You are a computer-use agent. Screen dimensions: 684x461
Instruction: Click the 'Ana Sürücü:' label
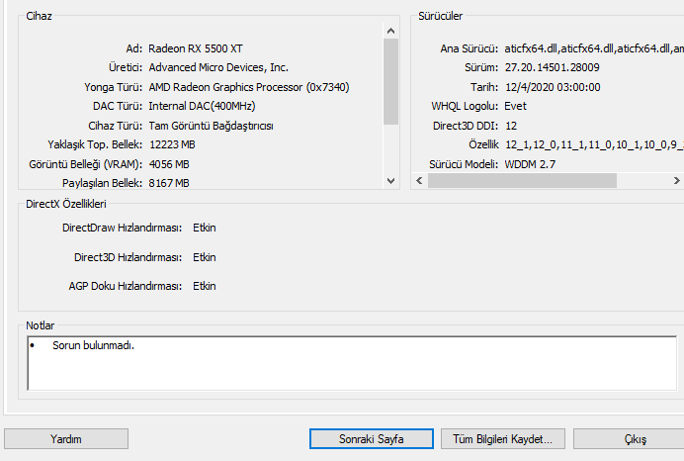click(469, 48)
